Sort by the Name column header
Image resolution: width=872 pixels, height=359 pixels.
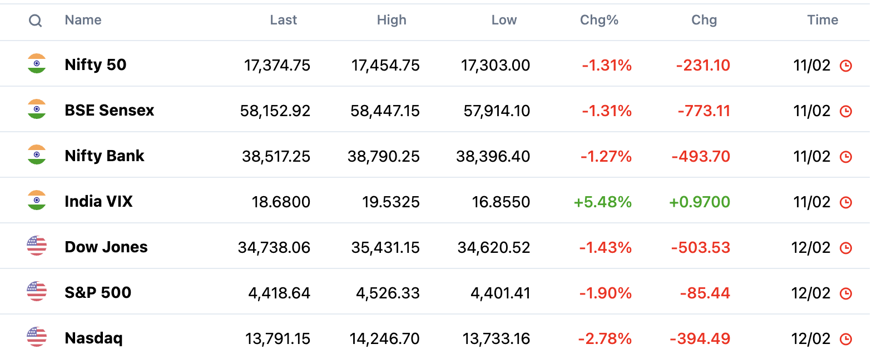(83, 21)
